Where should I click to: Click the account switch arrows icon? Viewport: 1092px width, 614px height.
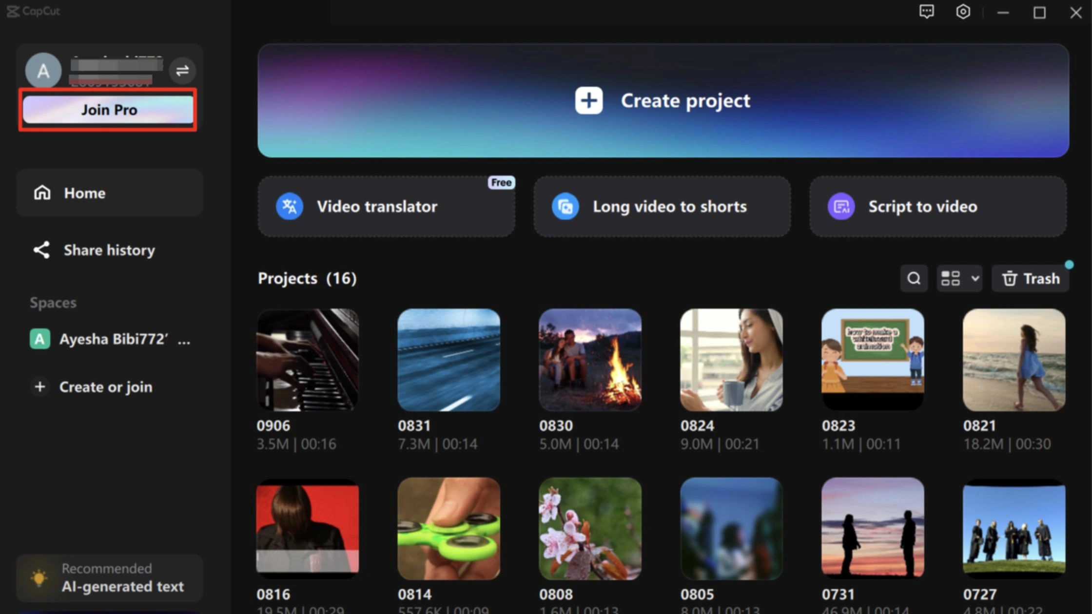tap(182, 71)
